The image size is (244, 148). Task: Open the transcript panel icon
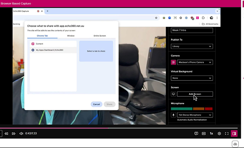(x=196, y=133)
